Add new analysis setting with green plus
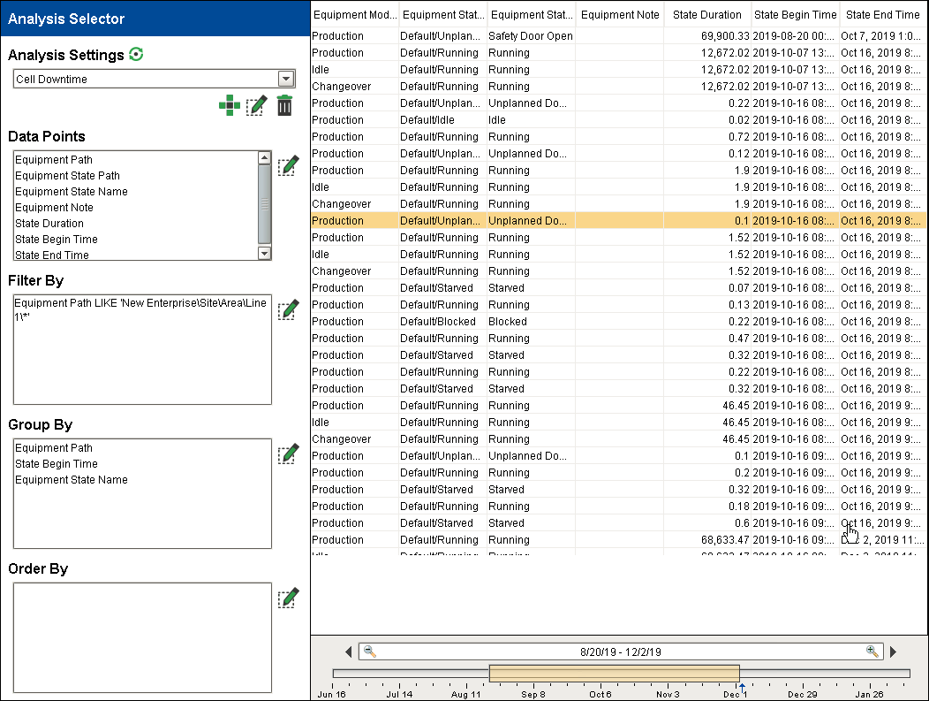The width and height of the screenshot is (929, 701). 229,106
